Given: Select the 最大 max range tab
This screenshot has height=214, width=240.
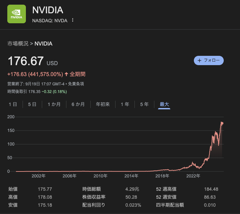Looking at the screenshot, I should point(164,104).
